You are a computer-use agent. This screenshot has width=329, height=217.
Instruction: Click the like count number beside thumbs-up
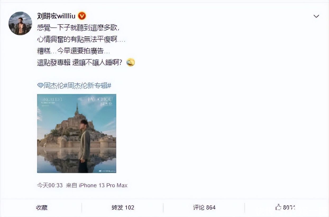pos(289,207)
